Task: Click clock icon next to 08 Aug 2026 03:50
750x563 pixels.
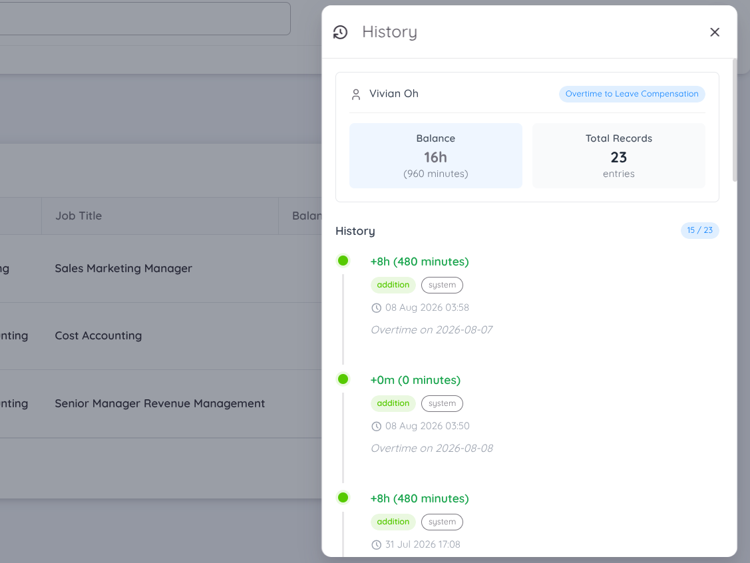Action: [377, 426]
